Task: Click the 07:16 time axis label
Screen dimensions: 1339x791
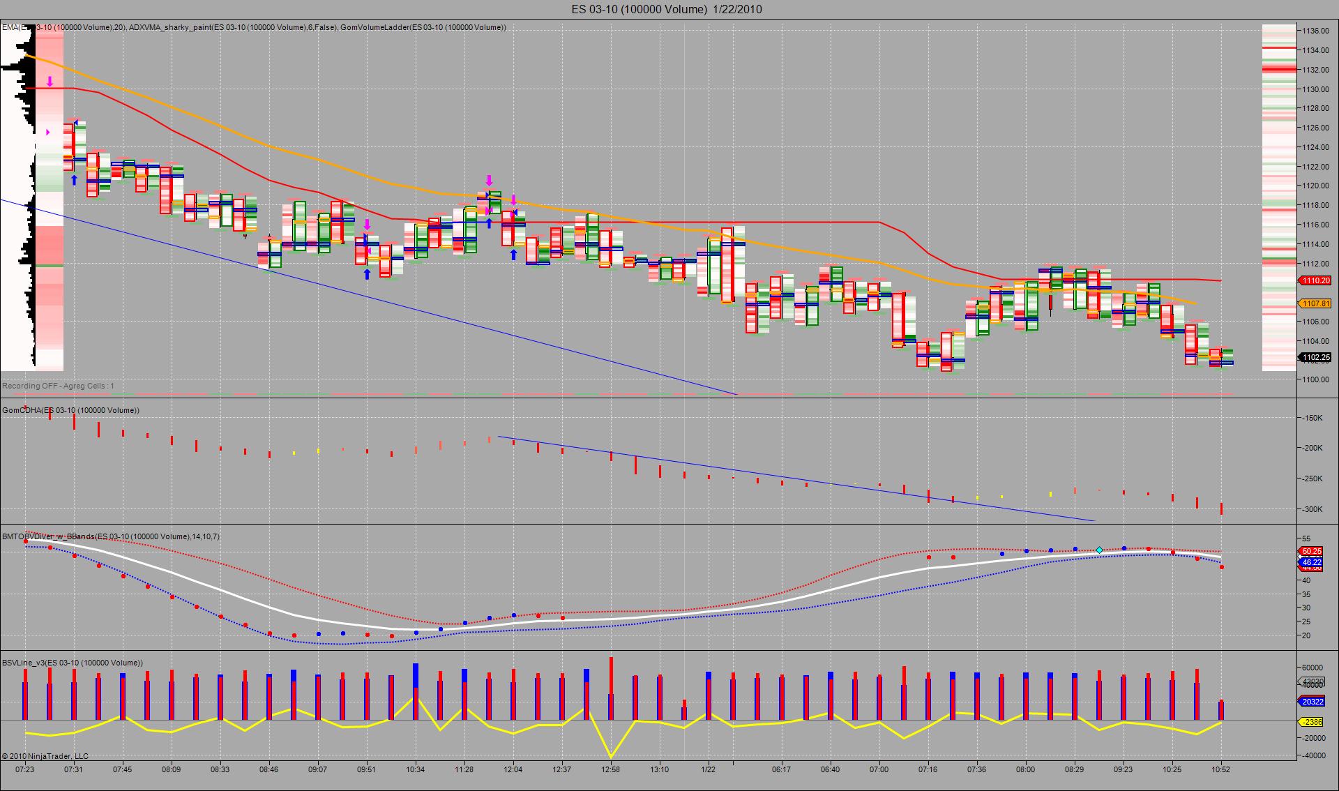Action: (928, 769)
